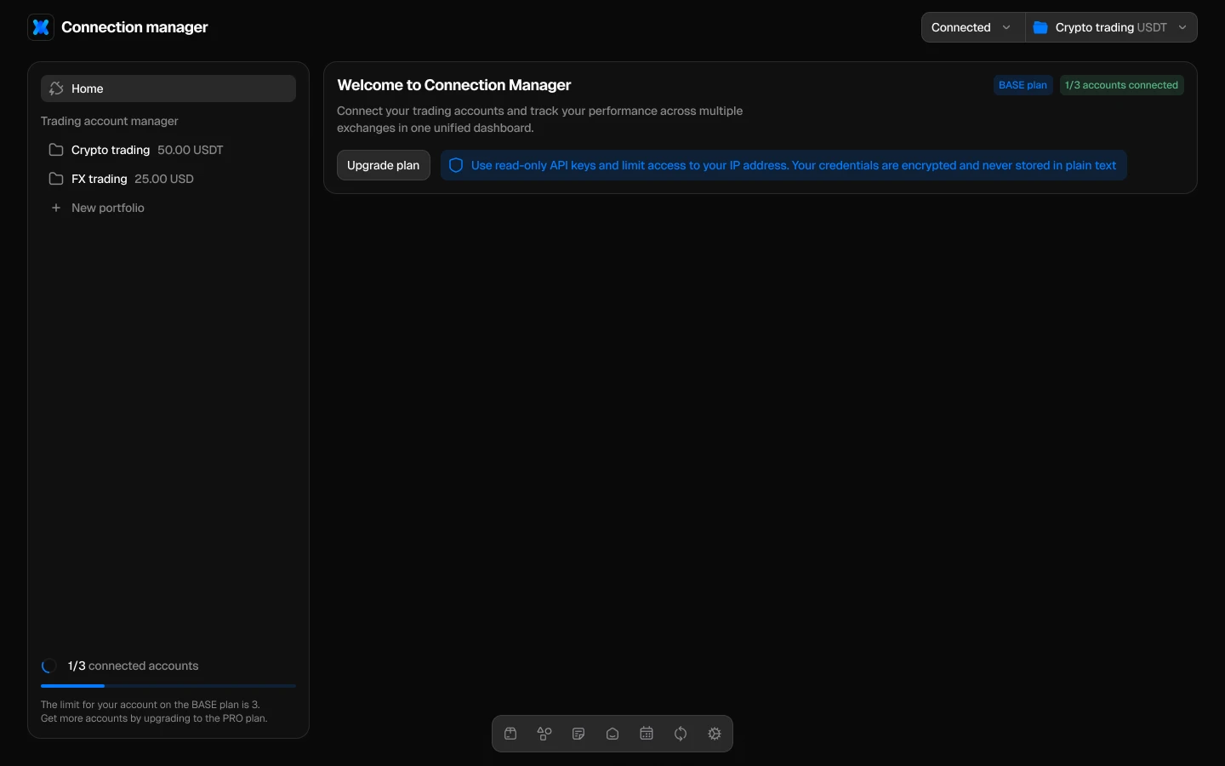Click the Connection manager app logo
The width and height of the screenshot is (1225, 766).
[41, 27]
